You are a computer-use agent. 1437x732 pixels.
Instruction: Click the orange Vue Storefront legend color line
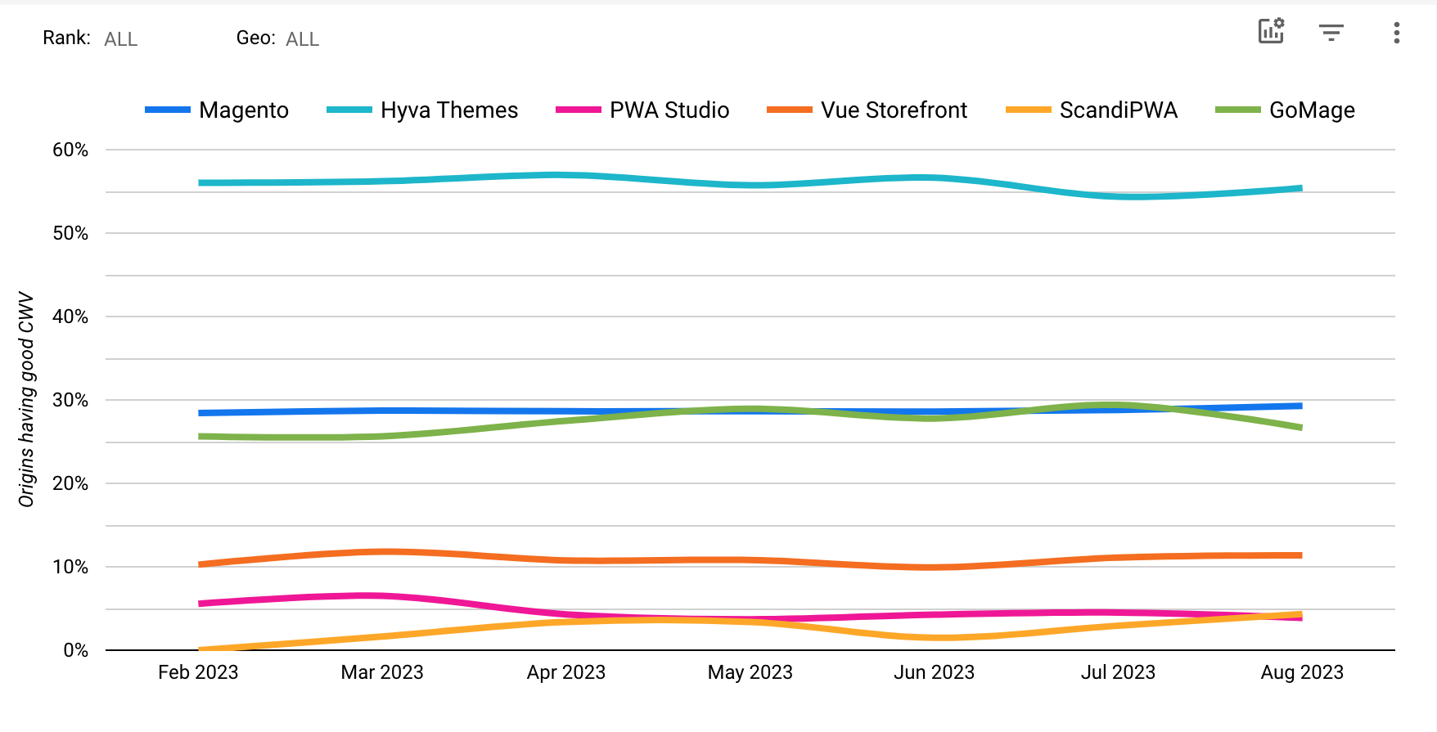pyautogui.click(x=790, y=110)
